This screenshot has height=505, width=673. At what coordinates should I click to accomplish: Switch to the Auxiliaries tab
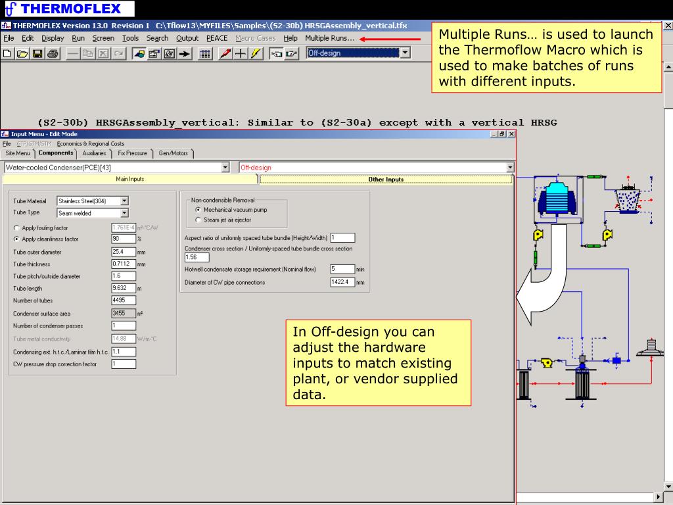94,153
